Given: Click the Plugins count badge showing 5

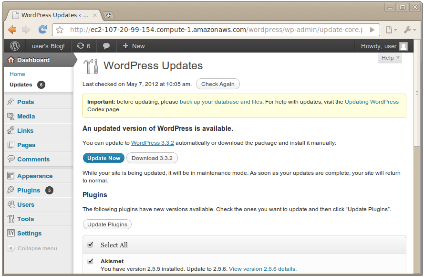Looking at the screenshot, I should (49, 191).
